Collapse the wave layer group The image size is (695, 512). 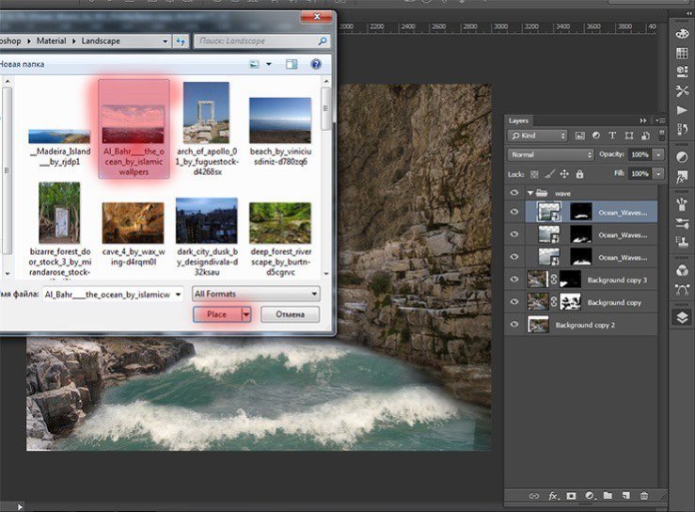point(529,192)
